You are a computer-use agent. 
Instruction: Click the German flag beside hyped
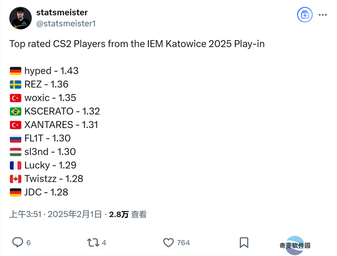(16, 71)
